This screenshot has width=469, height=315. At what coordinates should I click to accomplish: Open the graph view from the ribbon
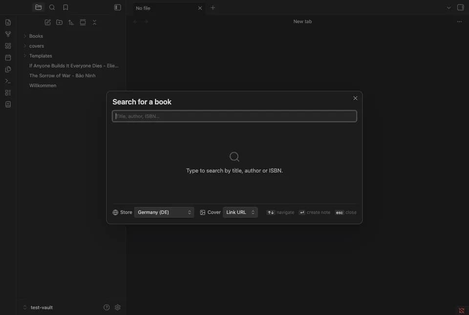[x=8, y=34]
